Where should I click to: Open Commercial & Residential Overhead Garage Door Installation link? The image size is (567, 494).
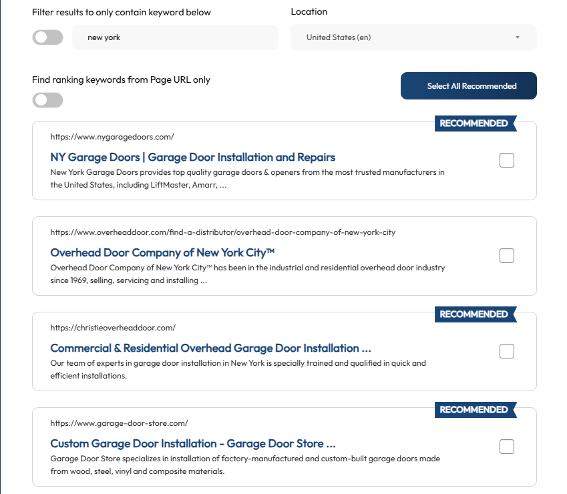coord(211,348)
